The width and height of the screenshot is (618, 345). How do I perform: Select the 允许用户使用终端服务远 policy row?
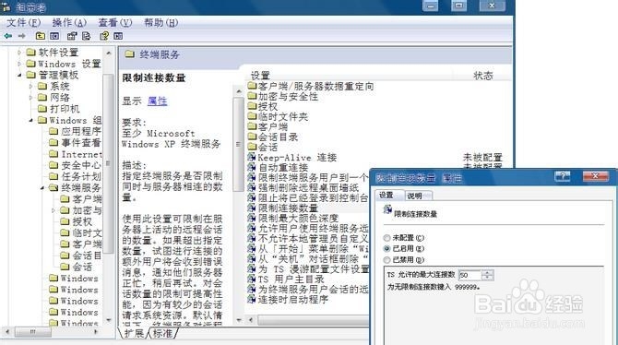308,228
